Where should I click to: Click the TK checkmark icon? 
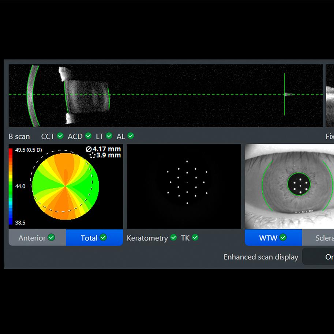coord(195,237)
